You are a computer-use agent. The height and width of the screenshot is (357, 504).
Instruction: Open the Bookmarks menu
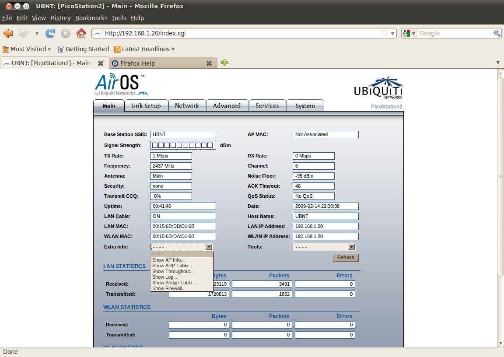(91, 18)
